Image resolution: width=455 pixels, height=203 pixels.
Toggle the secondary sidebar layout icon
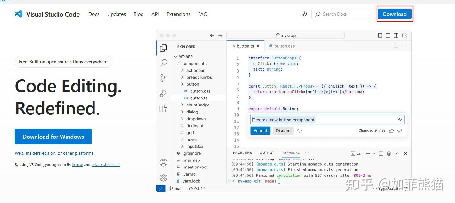click(396, 35)
